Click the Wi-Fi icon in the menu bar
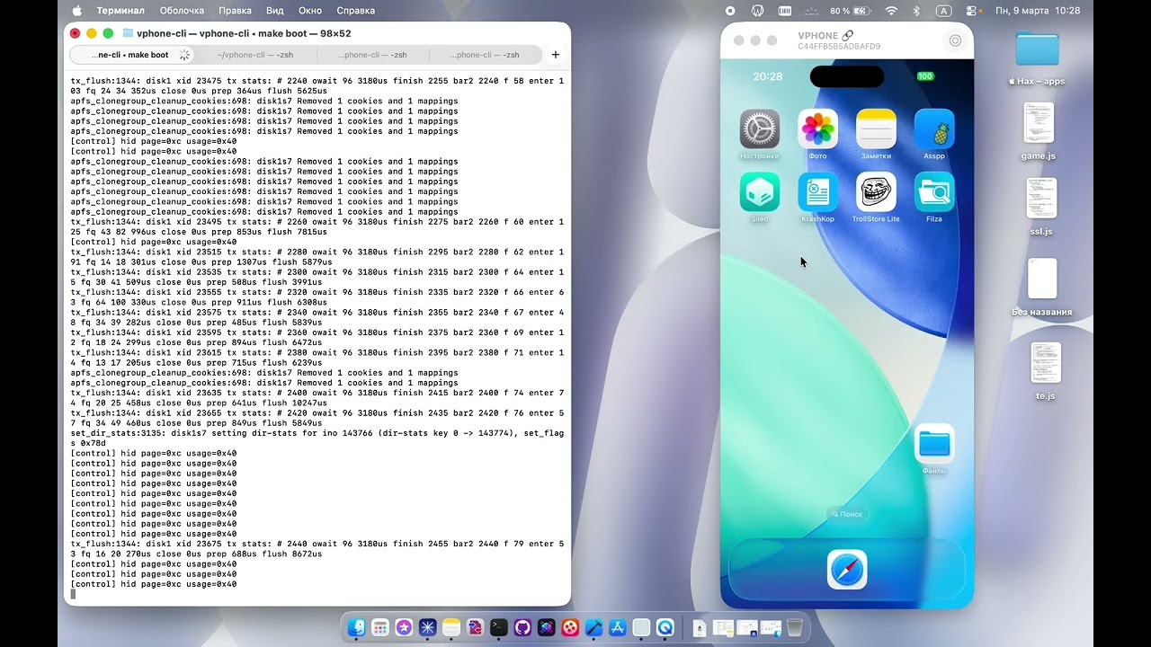 coord(891,11)
